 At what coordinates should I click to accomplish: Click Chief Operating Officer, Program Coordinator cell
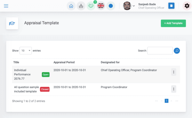pos(129,70)
